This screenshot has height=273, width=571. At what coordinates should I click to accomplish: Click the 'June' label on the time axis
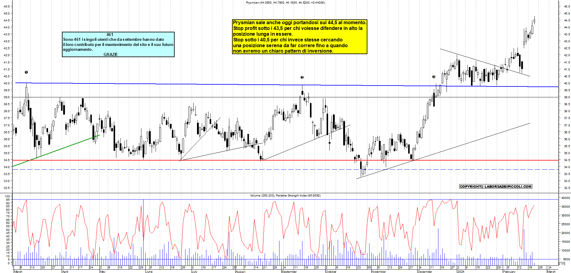tap(149, 271)
